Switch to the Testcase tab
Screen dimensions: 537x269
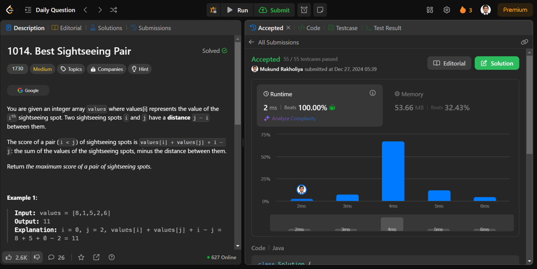[x=343, y=28]
